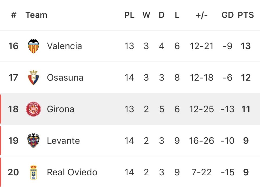Click the Team column header
Image resolution: width=260 pixels, height=187 pixels.
tap(36, 15)
